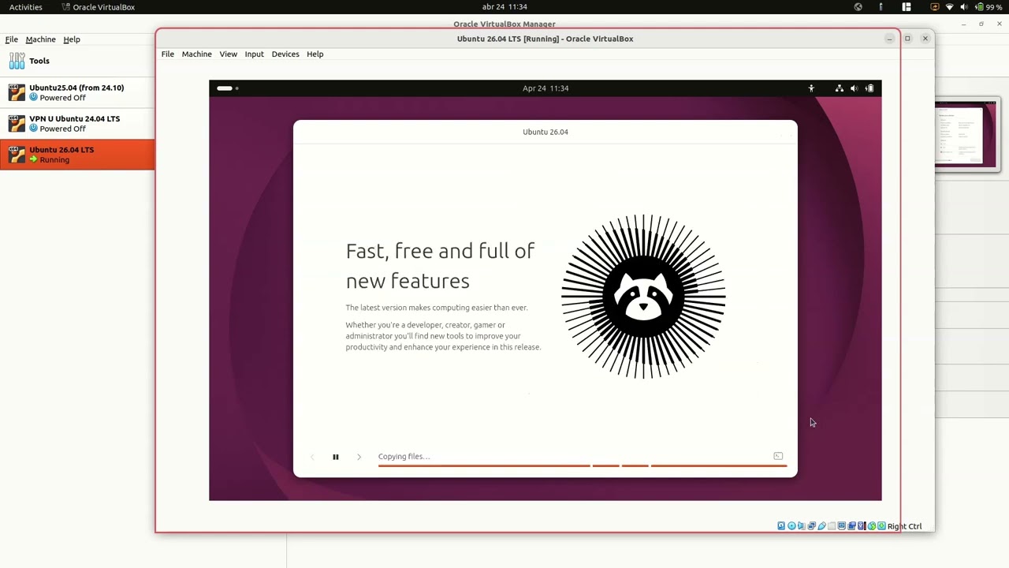Click Ubuntu 26.04 LTS VM's OS icon
This screenshot has width=1009, height=568.
[17, 155]
